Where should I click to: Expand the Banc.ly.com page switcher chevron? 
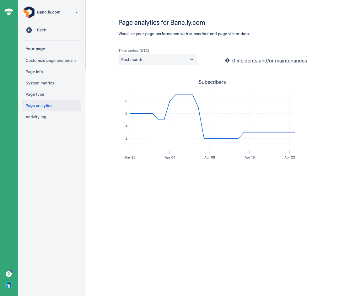77,12
